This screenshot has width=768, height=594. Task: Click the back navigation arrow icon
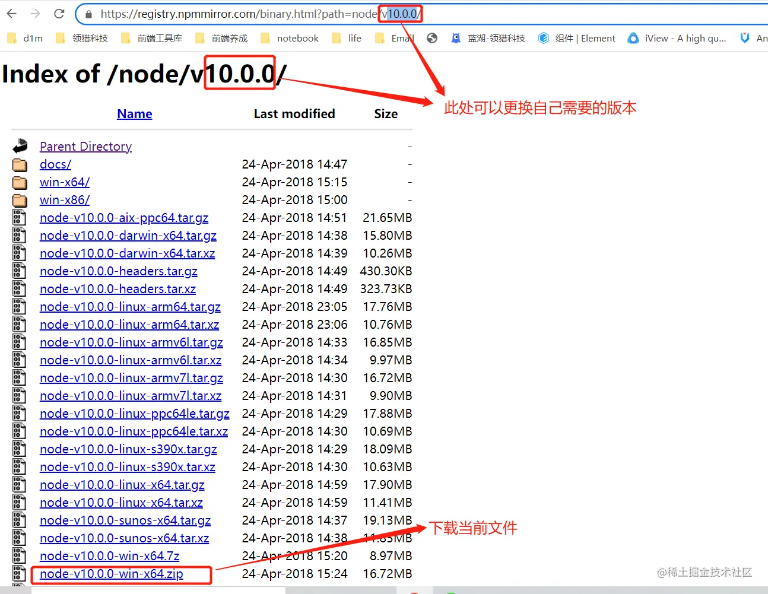[x=11, y=14]
